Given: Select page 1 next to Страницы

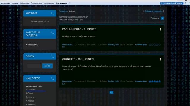Looking at the screenshot, I should pyautogui.click(x=162, y=18).
